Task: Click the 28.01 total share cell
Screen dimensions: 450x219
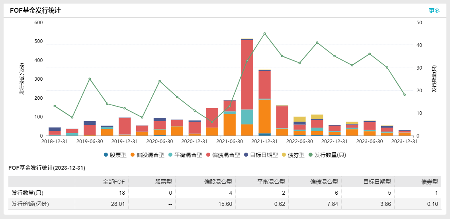Action: pos(118,204)
